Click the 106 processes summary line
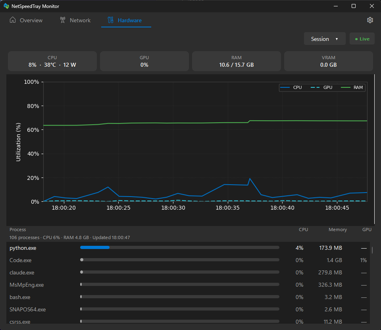 70,237
